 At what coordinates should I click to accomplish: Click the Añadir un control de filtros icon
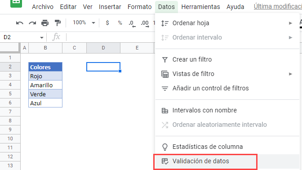point(165,88)
